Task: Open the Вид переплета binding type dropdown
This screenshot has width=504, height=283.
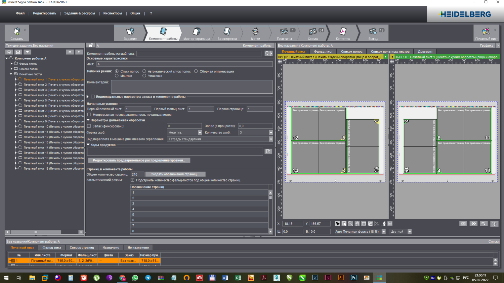Action: click(271, 139)
